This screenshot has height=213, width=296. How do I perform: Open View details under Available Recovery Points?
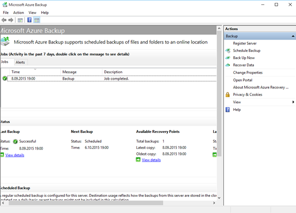(x=151, y=160)
